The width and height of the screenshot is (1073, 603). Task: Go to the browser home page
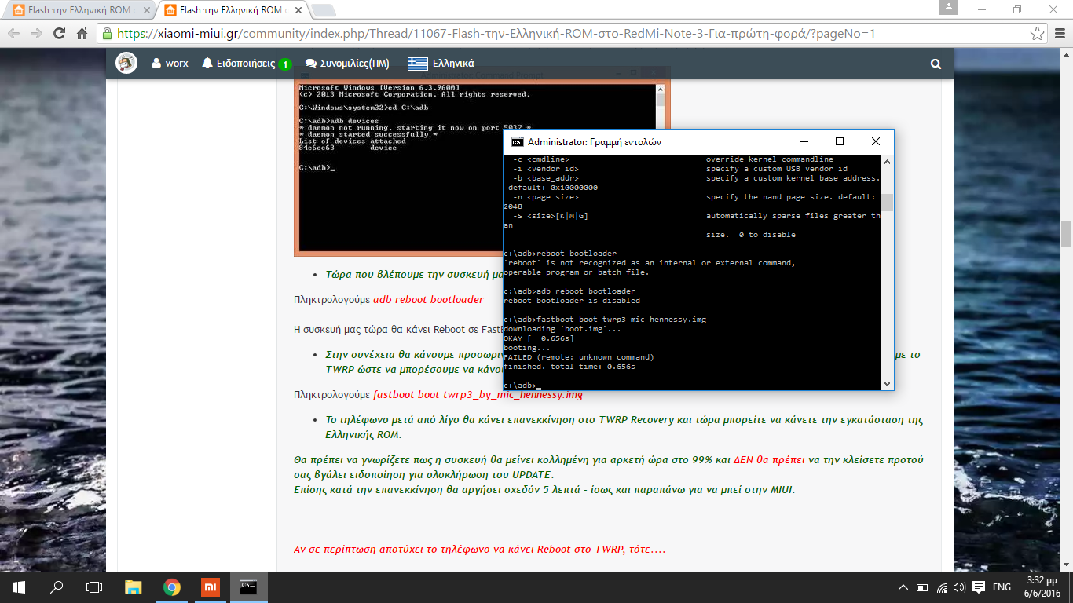[x=82, y=34]
